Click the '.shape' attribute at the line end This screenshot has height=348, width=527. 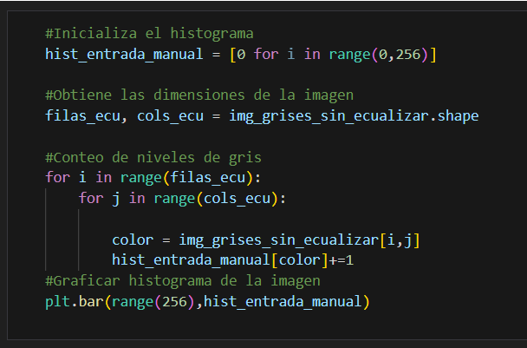(x=453, y=116)
